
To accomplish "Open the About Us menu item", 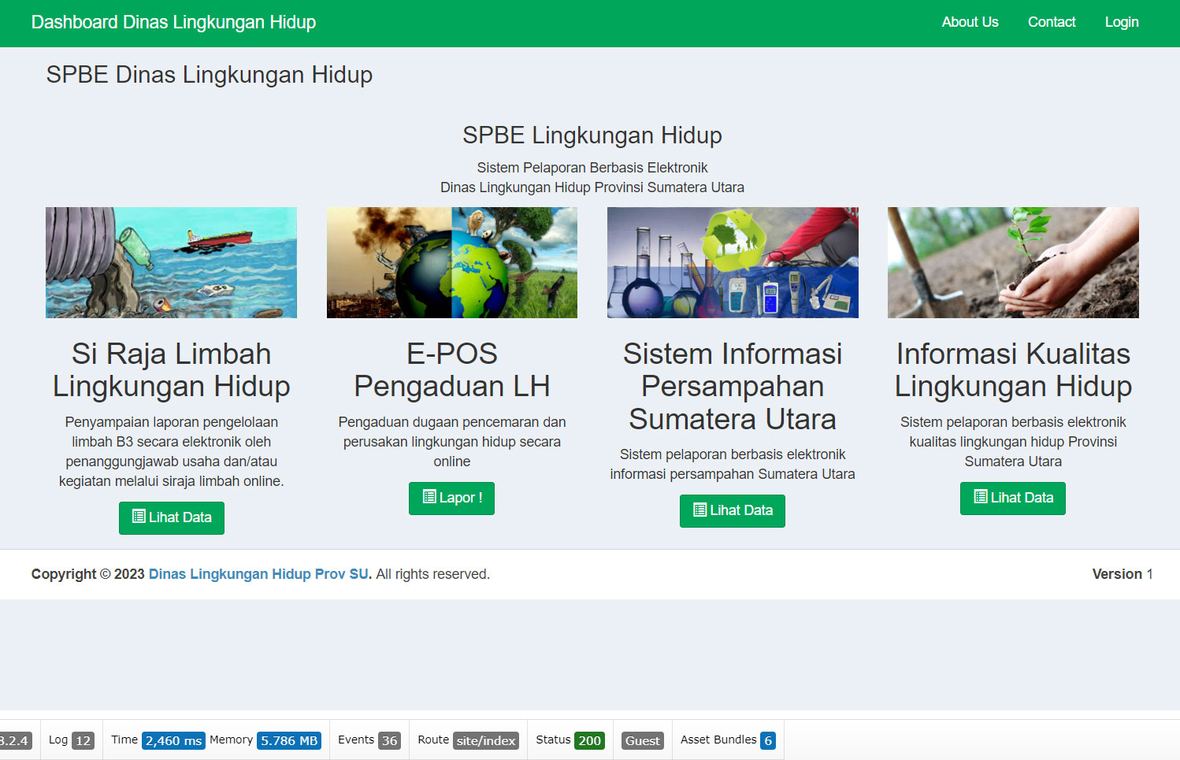I will [970, 23].
